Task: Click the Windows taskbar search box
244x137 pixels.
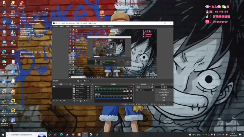Action: [26, 135]
